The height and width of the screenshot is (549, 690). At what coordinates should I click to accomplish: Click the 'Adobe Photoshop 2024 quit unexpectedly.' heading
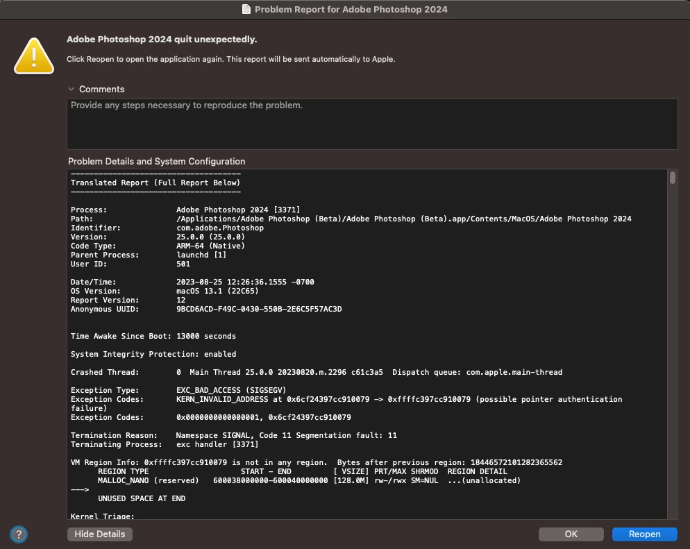(162, 39)
